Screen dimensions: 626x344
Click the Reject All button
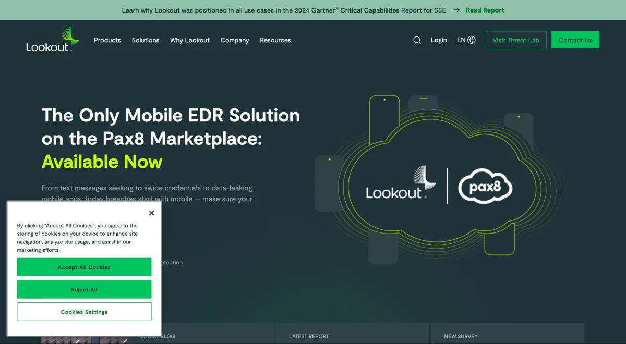84,289
